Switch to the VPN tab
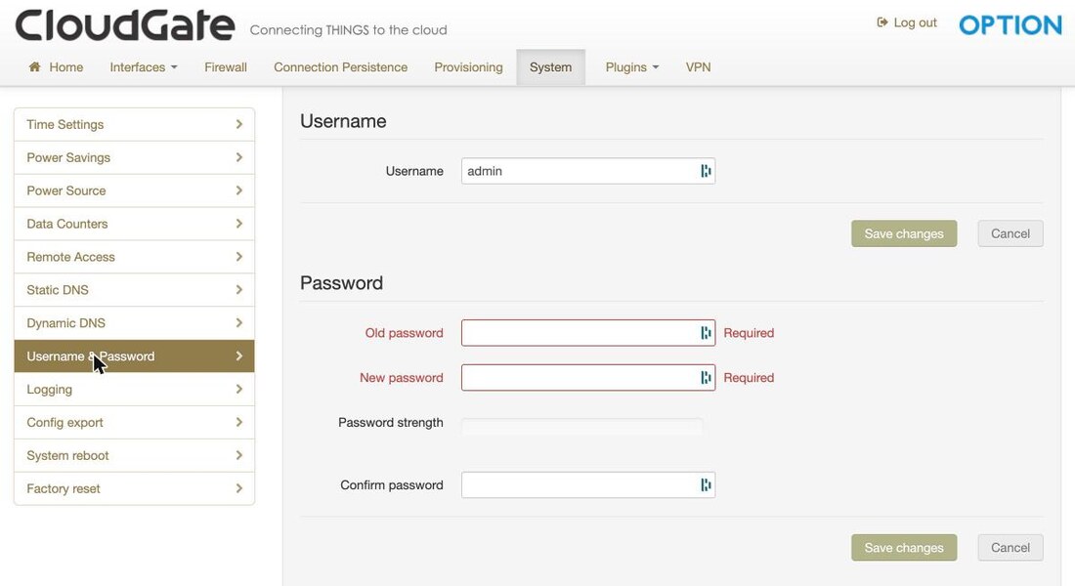The width and height of the screenshot is (1075, 586). [698, 67]
